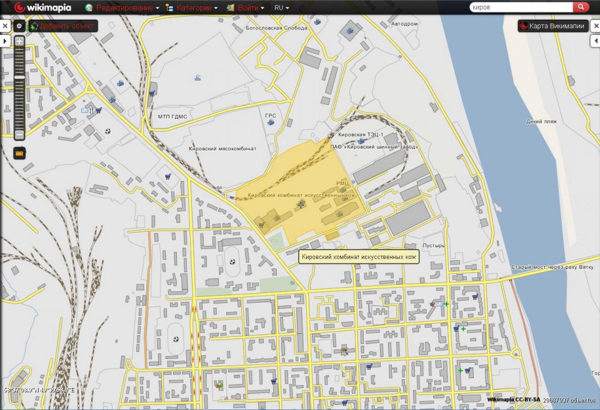This screenshot has width=600, height=410.
Task: Close the right panel with X button
Action: point(595,26)
